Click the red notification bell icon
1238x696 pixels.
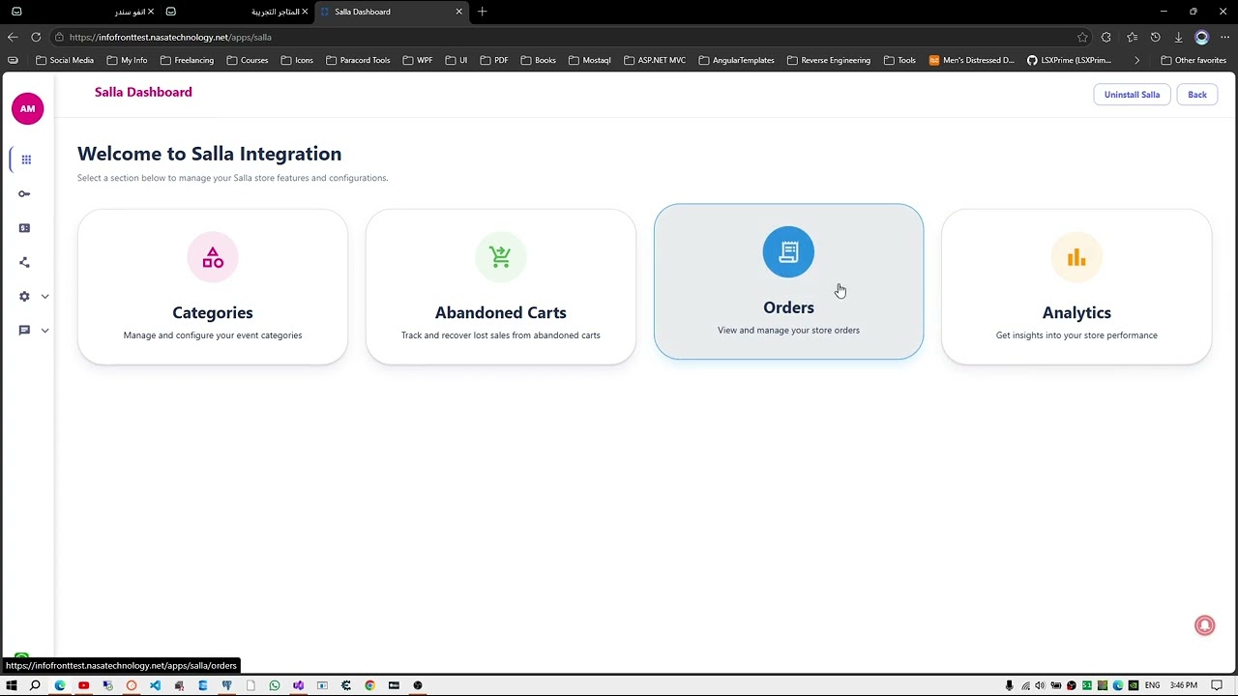click(x=1204, y=625)
